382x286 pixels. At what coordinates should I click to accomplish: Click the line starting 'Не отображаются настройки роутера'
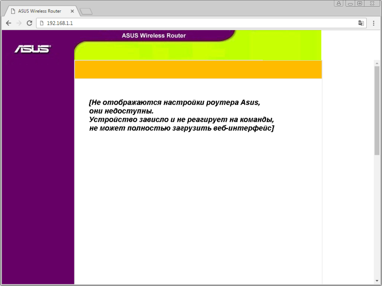pos(175,102)
